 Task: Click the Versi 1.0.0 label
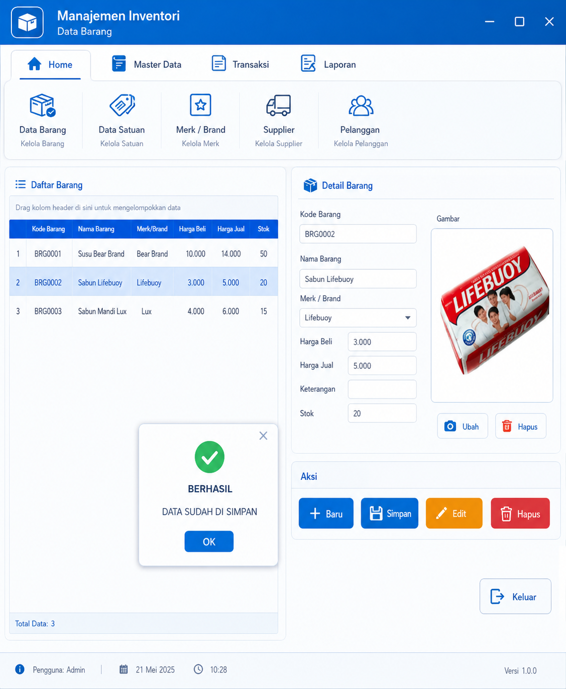520,671
